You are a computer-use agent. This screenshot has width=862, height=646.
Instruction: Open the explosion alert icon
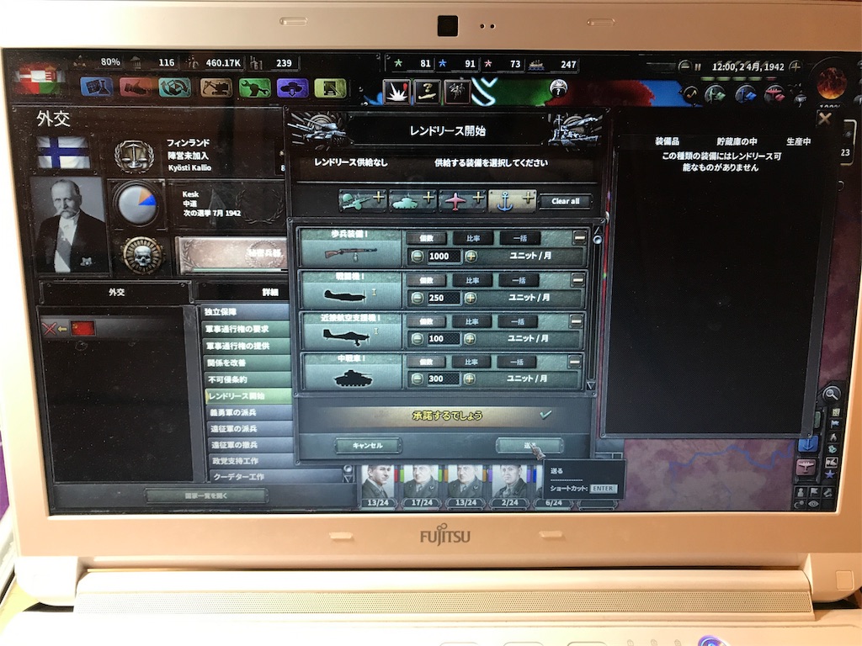click(396, 91)
